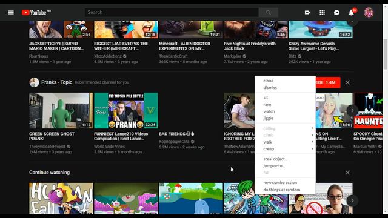Open GREEN SCREEN GHOST PRANK! thumbnail
The image size is (388, 218).
61,110
